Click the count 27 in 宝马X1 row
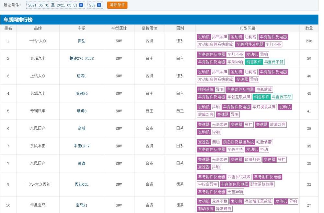 pos(309,205)
